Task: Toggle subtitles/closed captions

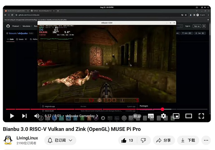Action: point(151,116)
